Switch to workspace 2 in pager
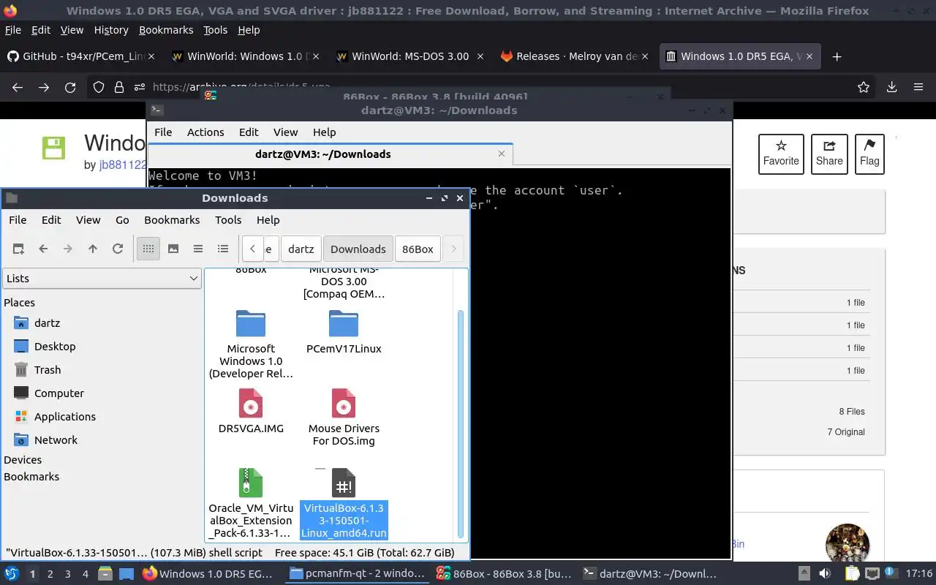The image size is (936, 585). (50, 574)
